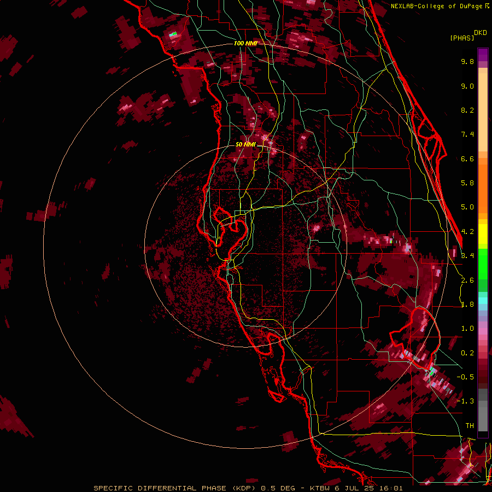The height and width of the screenshot is (492, 492).
Task: Click the KTBW station identifier
Action: [x=321, y=488]
